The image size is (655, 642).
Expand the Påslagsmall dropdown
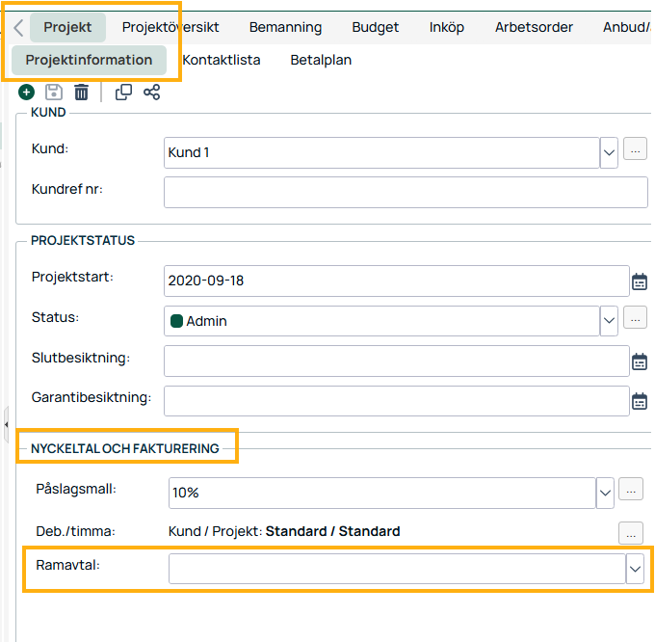(605, 492)
